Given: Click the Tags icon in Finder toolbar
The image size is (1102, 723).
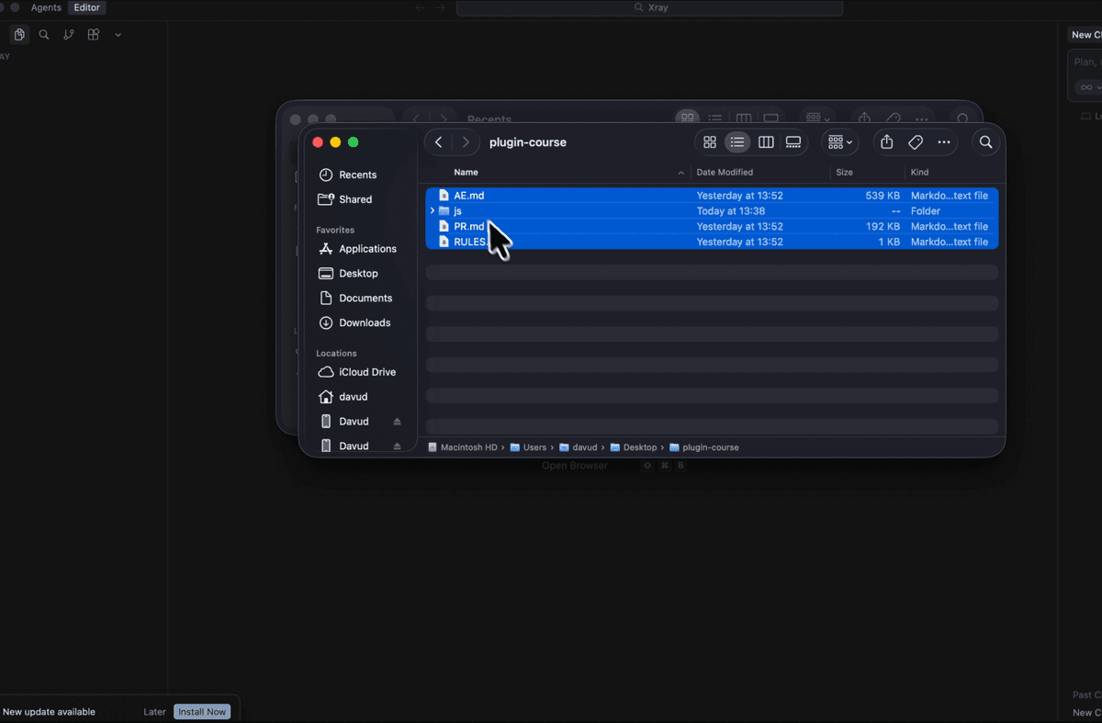Looking at the screenshot, I should click(916, 142).
